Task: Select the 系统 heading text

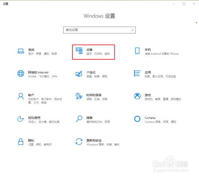Action: (31, 50)
